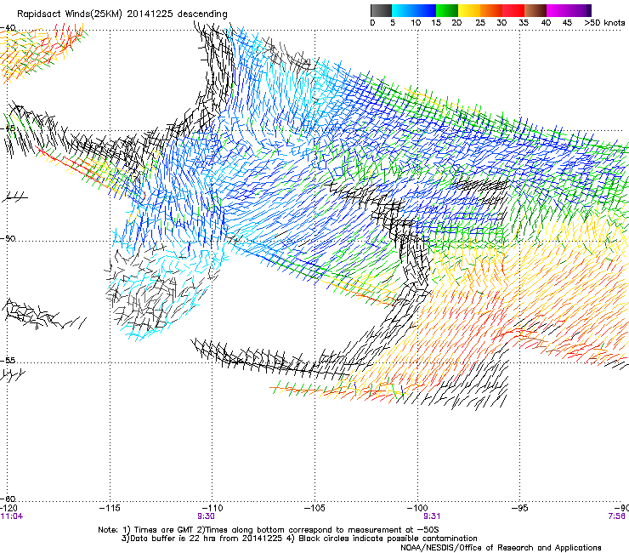
Task: Click the legend tick label '10'
Action: point(416,23)
